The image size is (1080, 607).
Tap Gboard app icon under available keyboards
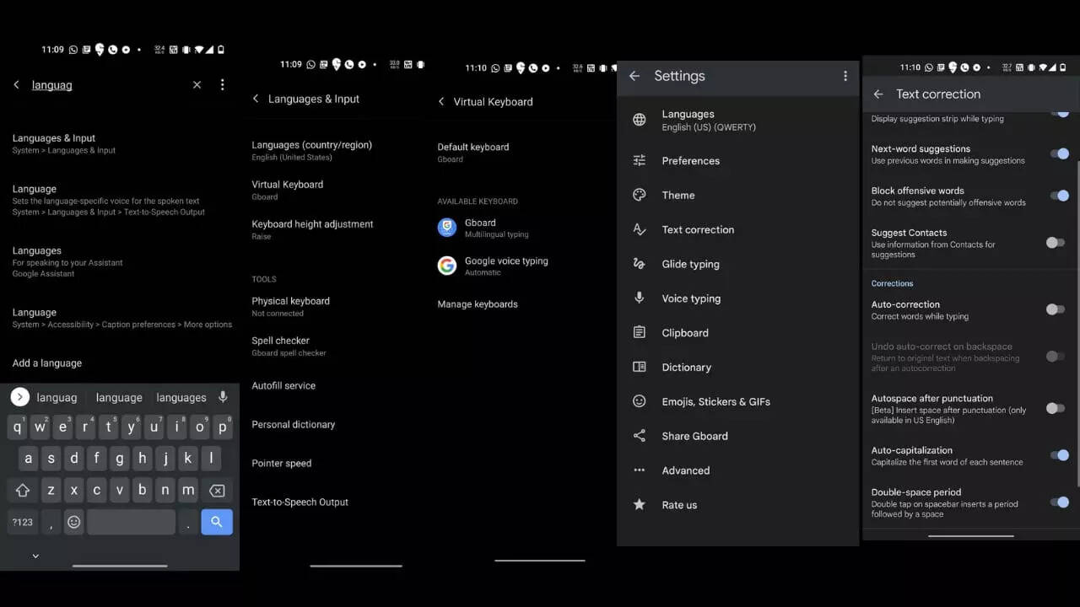coord(447,227)
